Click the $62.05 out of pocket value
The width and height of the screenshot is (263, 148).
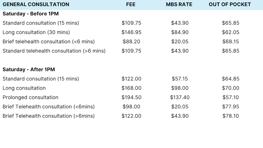tap(231, 32)
